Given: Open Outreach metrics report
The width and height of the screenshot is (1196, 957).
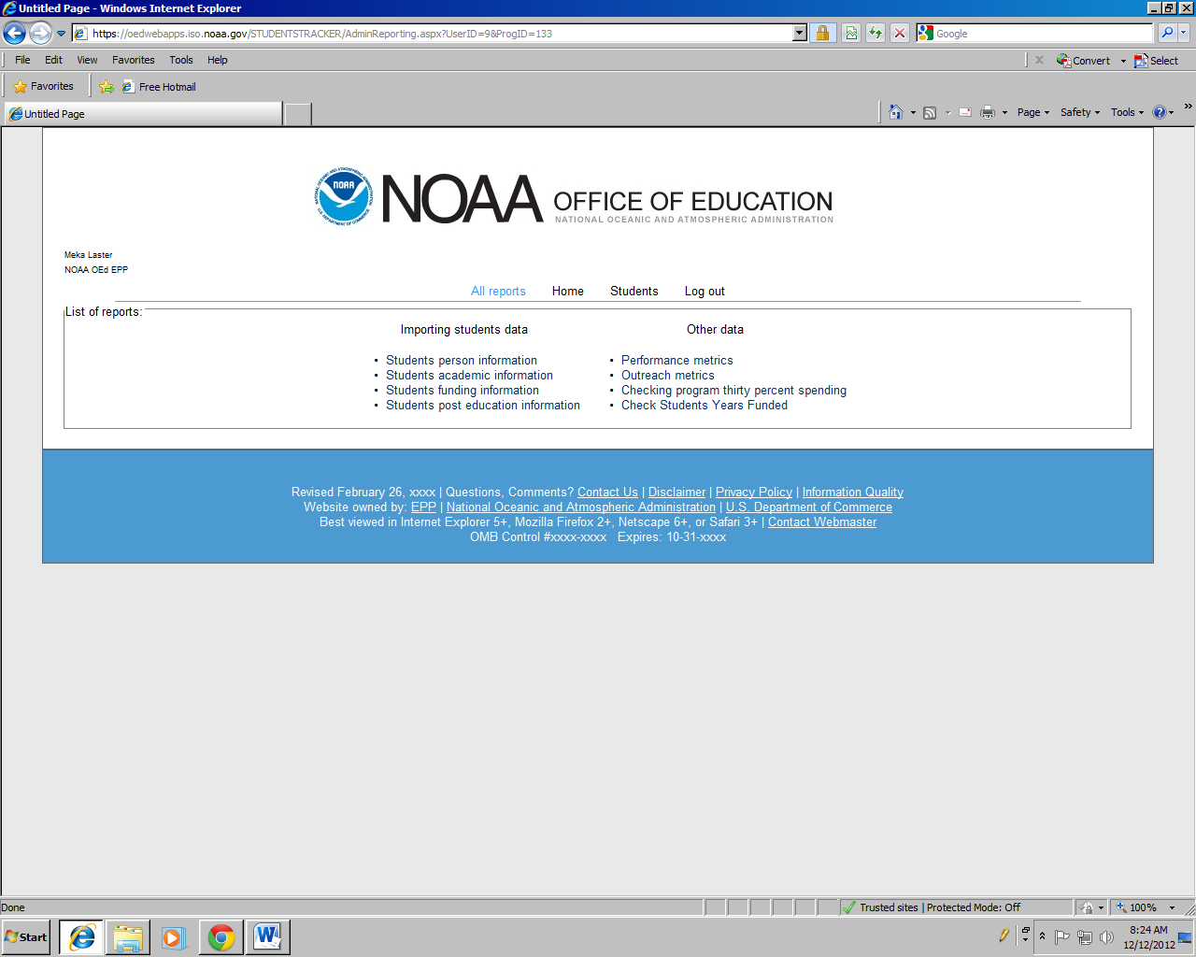Looking at the screenshot, I should 668,376.
